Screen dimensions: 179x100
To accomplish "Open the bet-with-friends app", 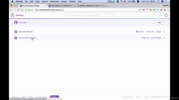I will pyautogui.click(x=25, y=32).
